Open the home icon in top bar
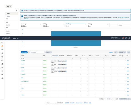 17,38
